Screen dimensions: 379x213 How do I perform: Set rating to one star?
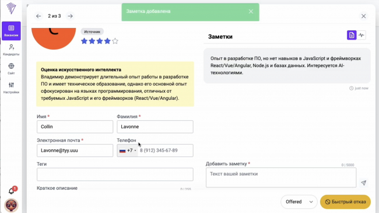84,41
